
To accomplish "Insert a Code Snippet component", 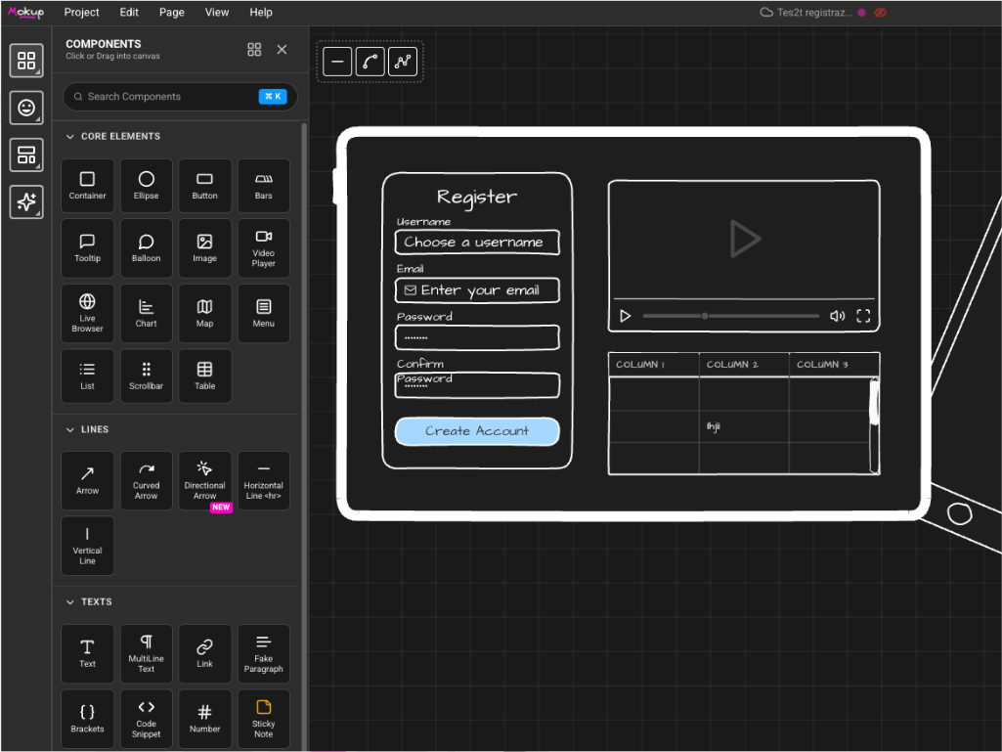I will (147, 719).
